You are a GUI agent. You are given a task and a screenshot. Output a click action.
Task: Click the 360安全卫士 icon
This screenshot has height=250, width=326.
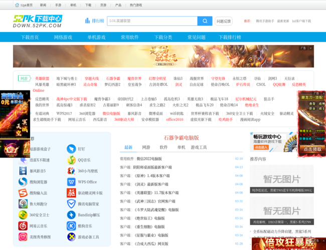24,215
